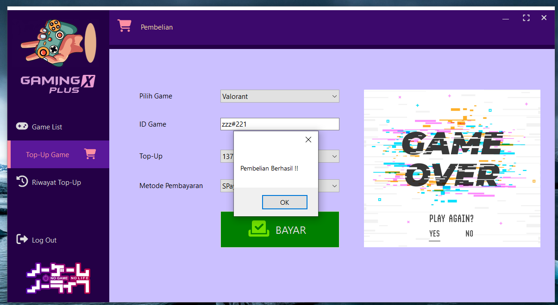The image size is (558, 305).
Task: Click the history clock icon beside Riwayat Top-Up
Action: [22, 182]
